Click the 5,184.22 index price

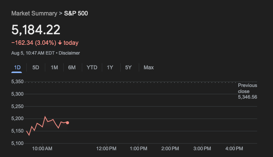tap(36, 30)
